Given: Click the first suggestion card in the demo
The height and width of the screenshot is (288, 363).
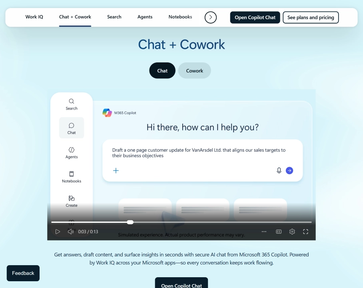Looking at the screenshot, I should [x=145, y=210].
